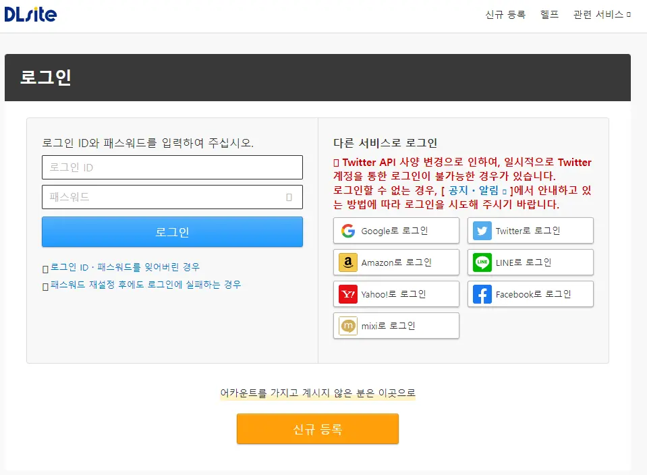The width and height of the screenshot is (647, 475).
Task: Sign in with Twitter button
Action: point(530,231)
